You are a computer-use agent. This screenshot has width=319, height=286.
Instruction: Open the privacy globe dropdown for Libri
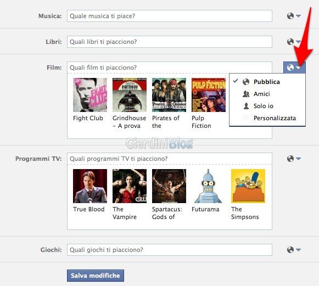[294, 42]
